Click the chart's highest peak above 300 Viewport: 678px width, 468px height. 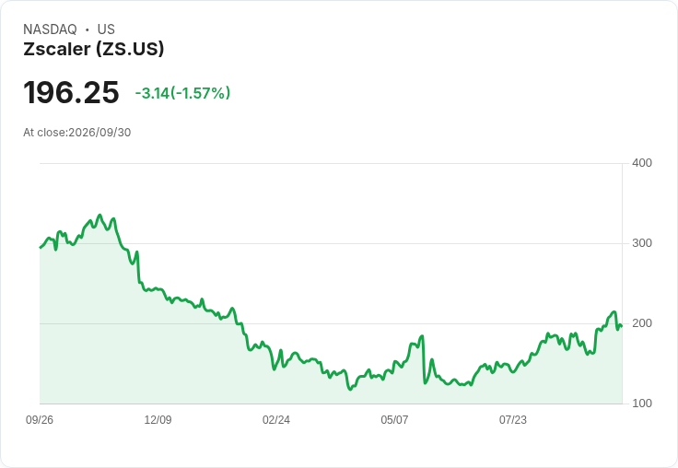[99, 215]
